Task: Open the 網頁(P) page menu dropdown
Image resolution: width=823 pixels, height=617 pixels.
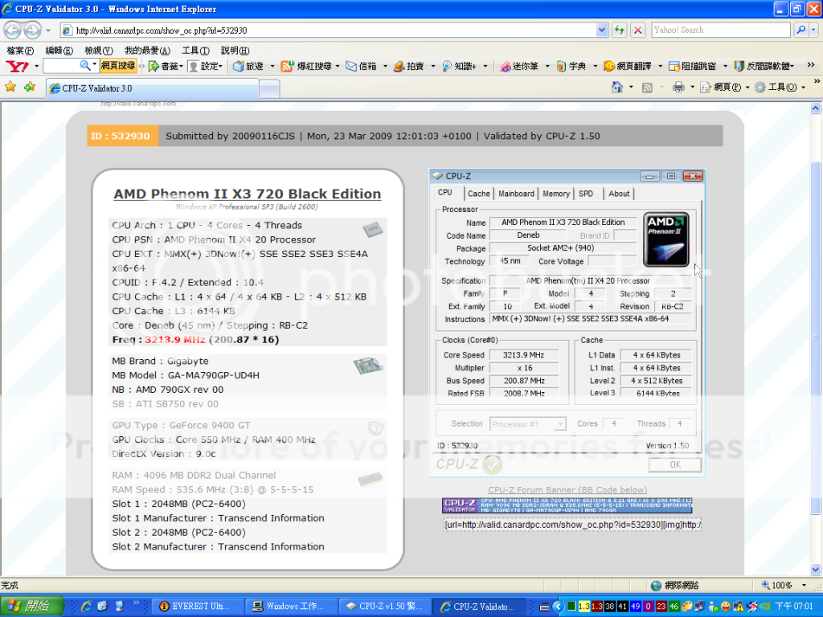Action: click(724, 87)
